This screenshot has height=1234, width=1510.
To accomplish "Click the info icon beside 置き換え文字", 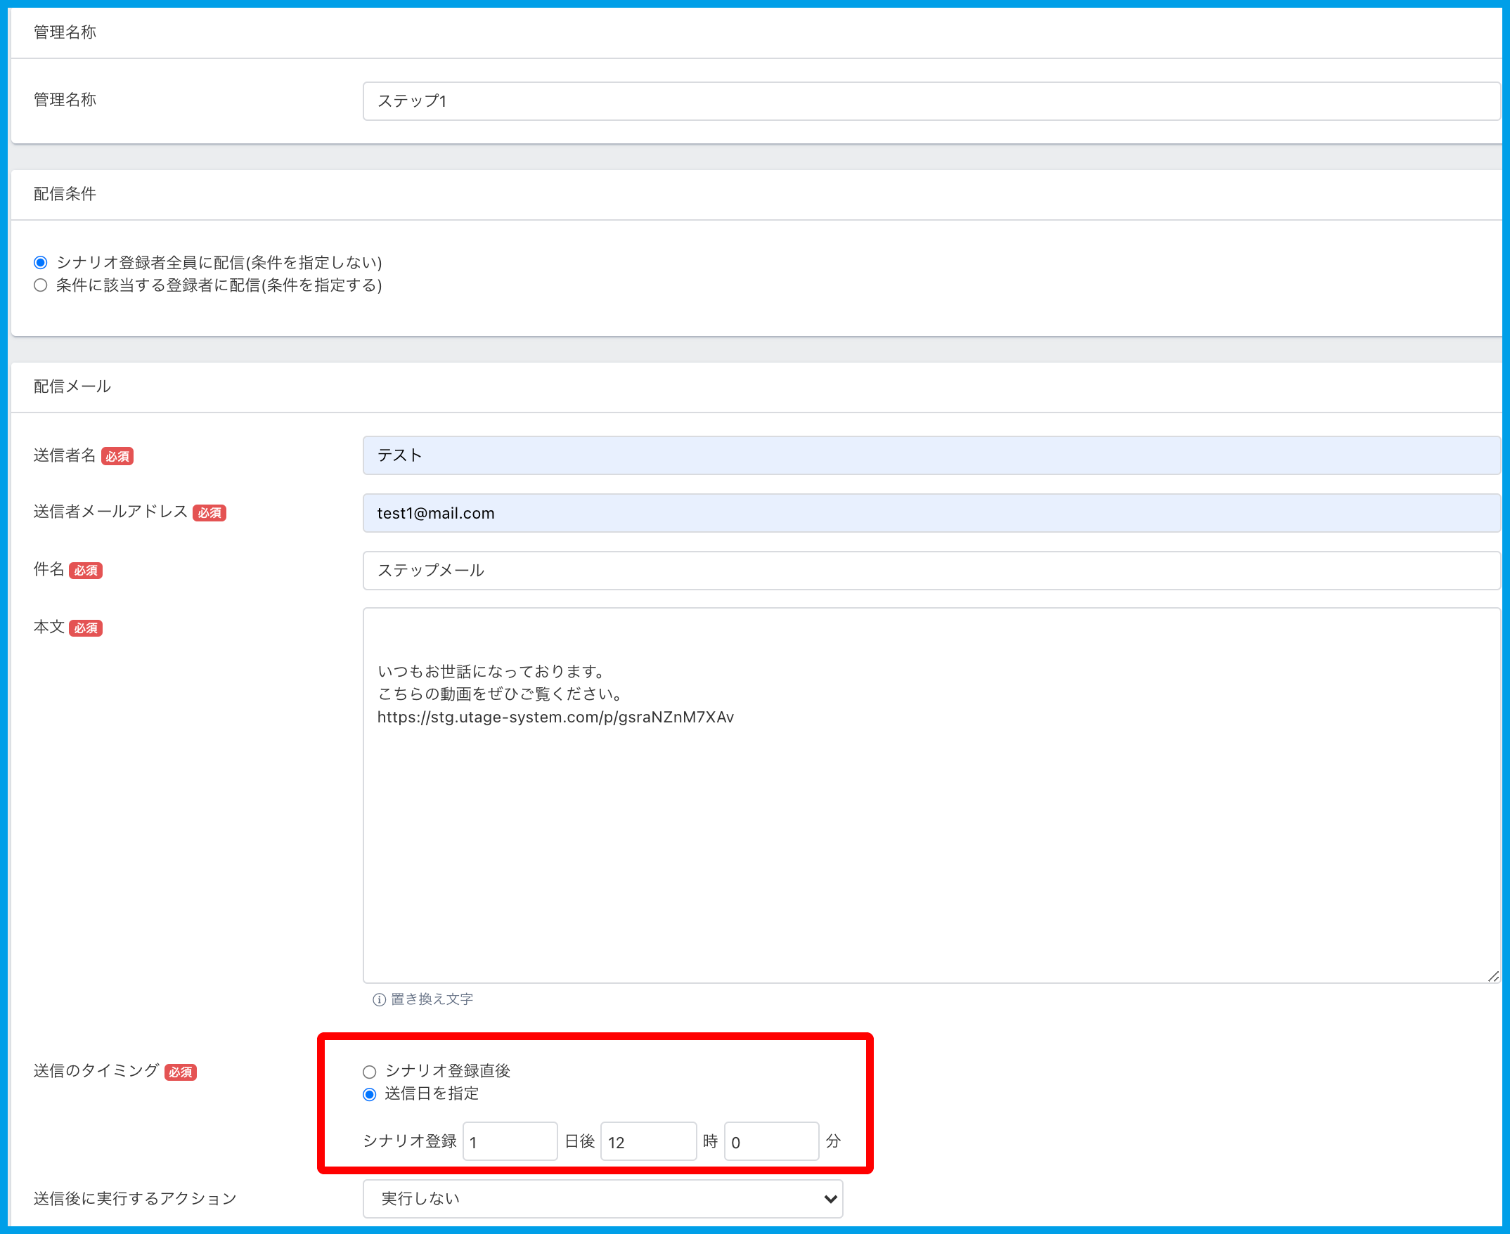I will 379,999.
